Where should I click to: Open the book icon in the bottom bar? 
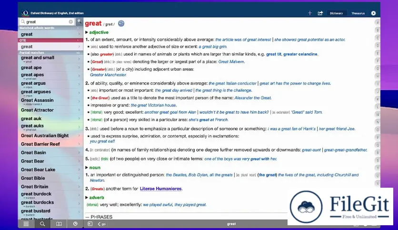tap(59, 224)
